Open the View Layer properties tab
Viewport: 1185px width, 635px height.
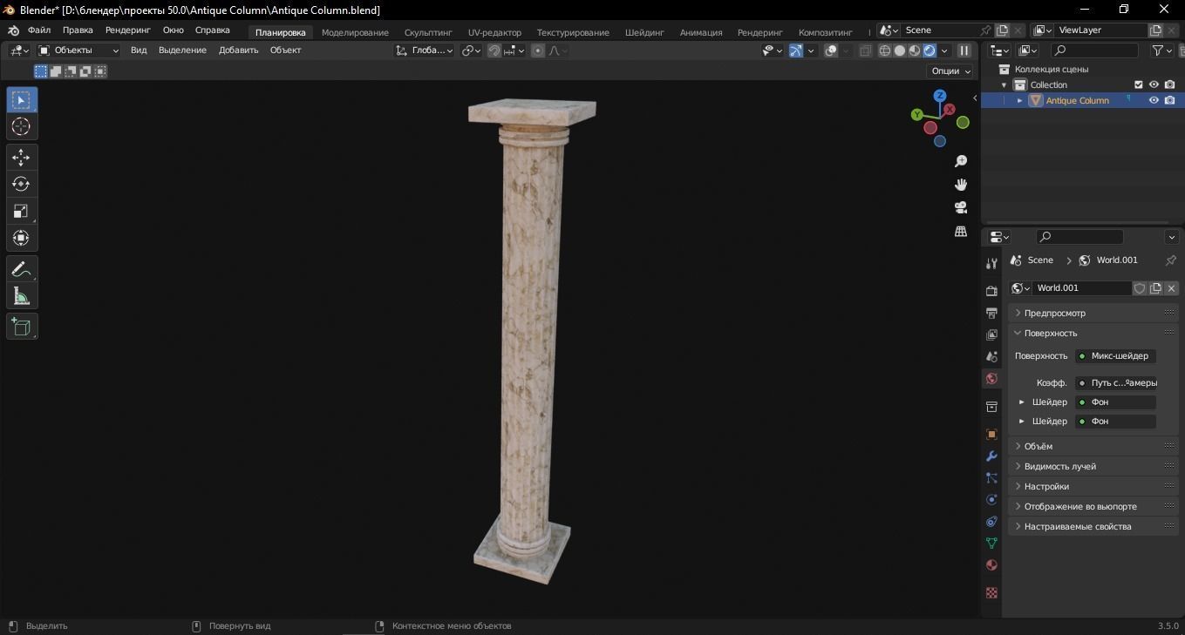coord(991,334)
